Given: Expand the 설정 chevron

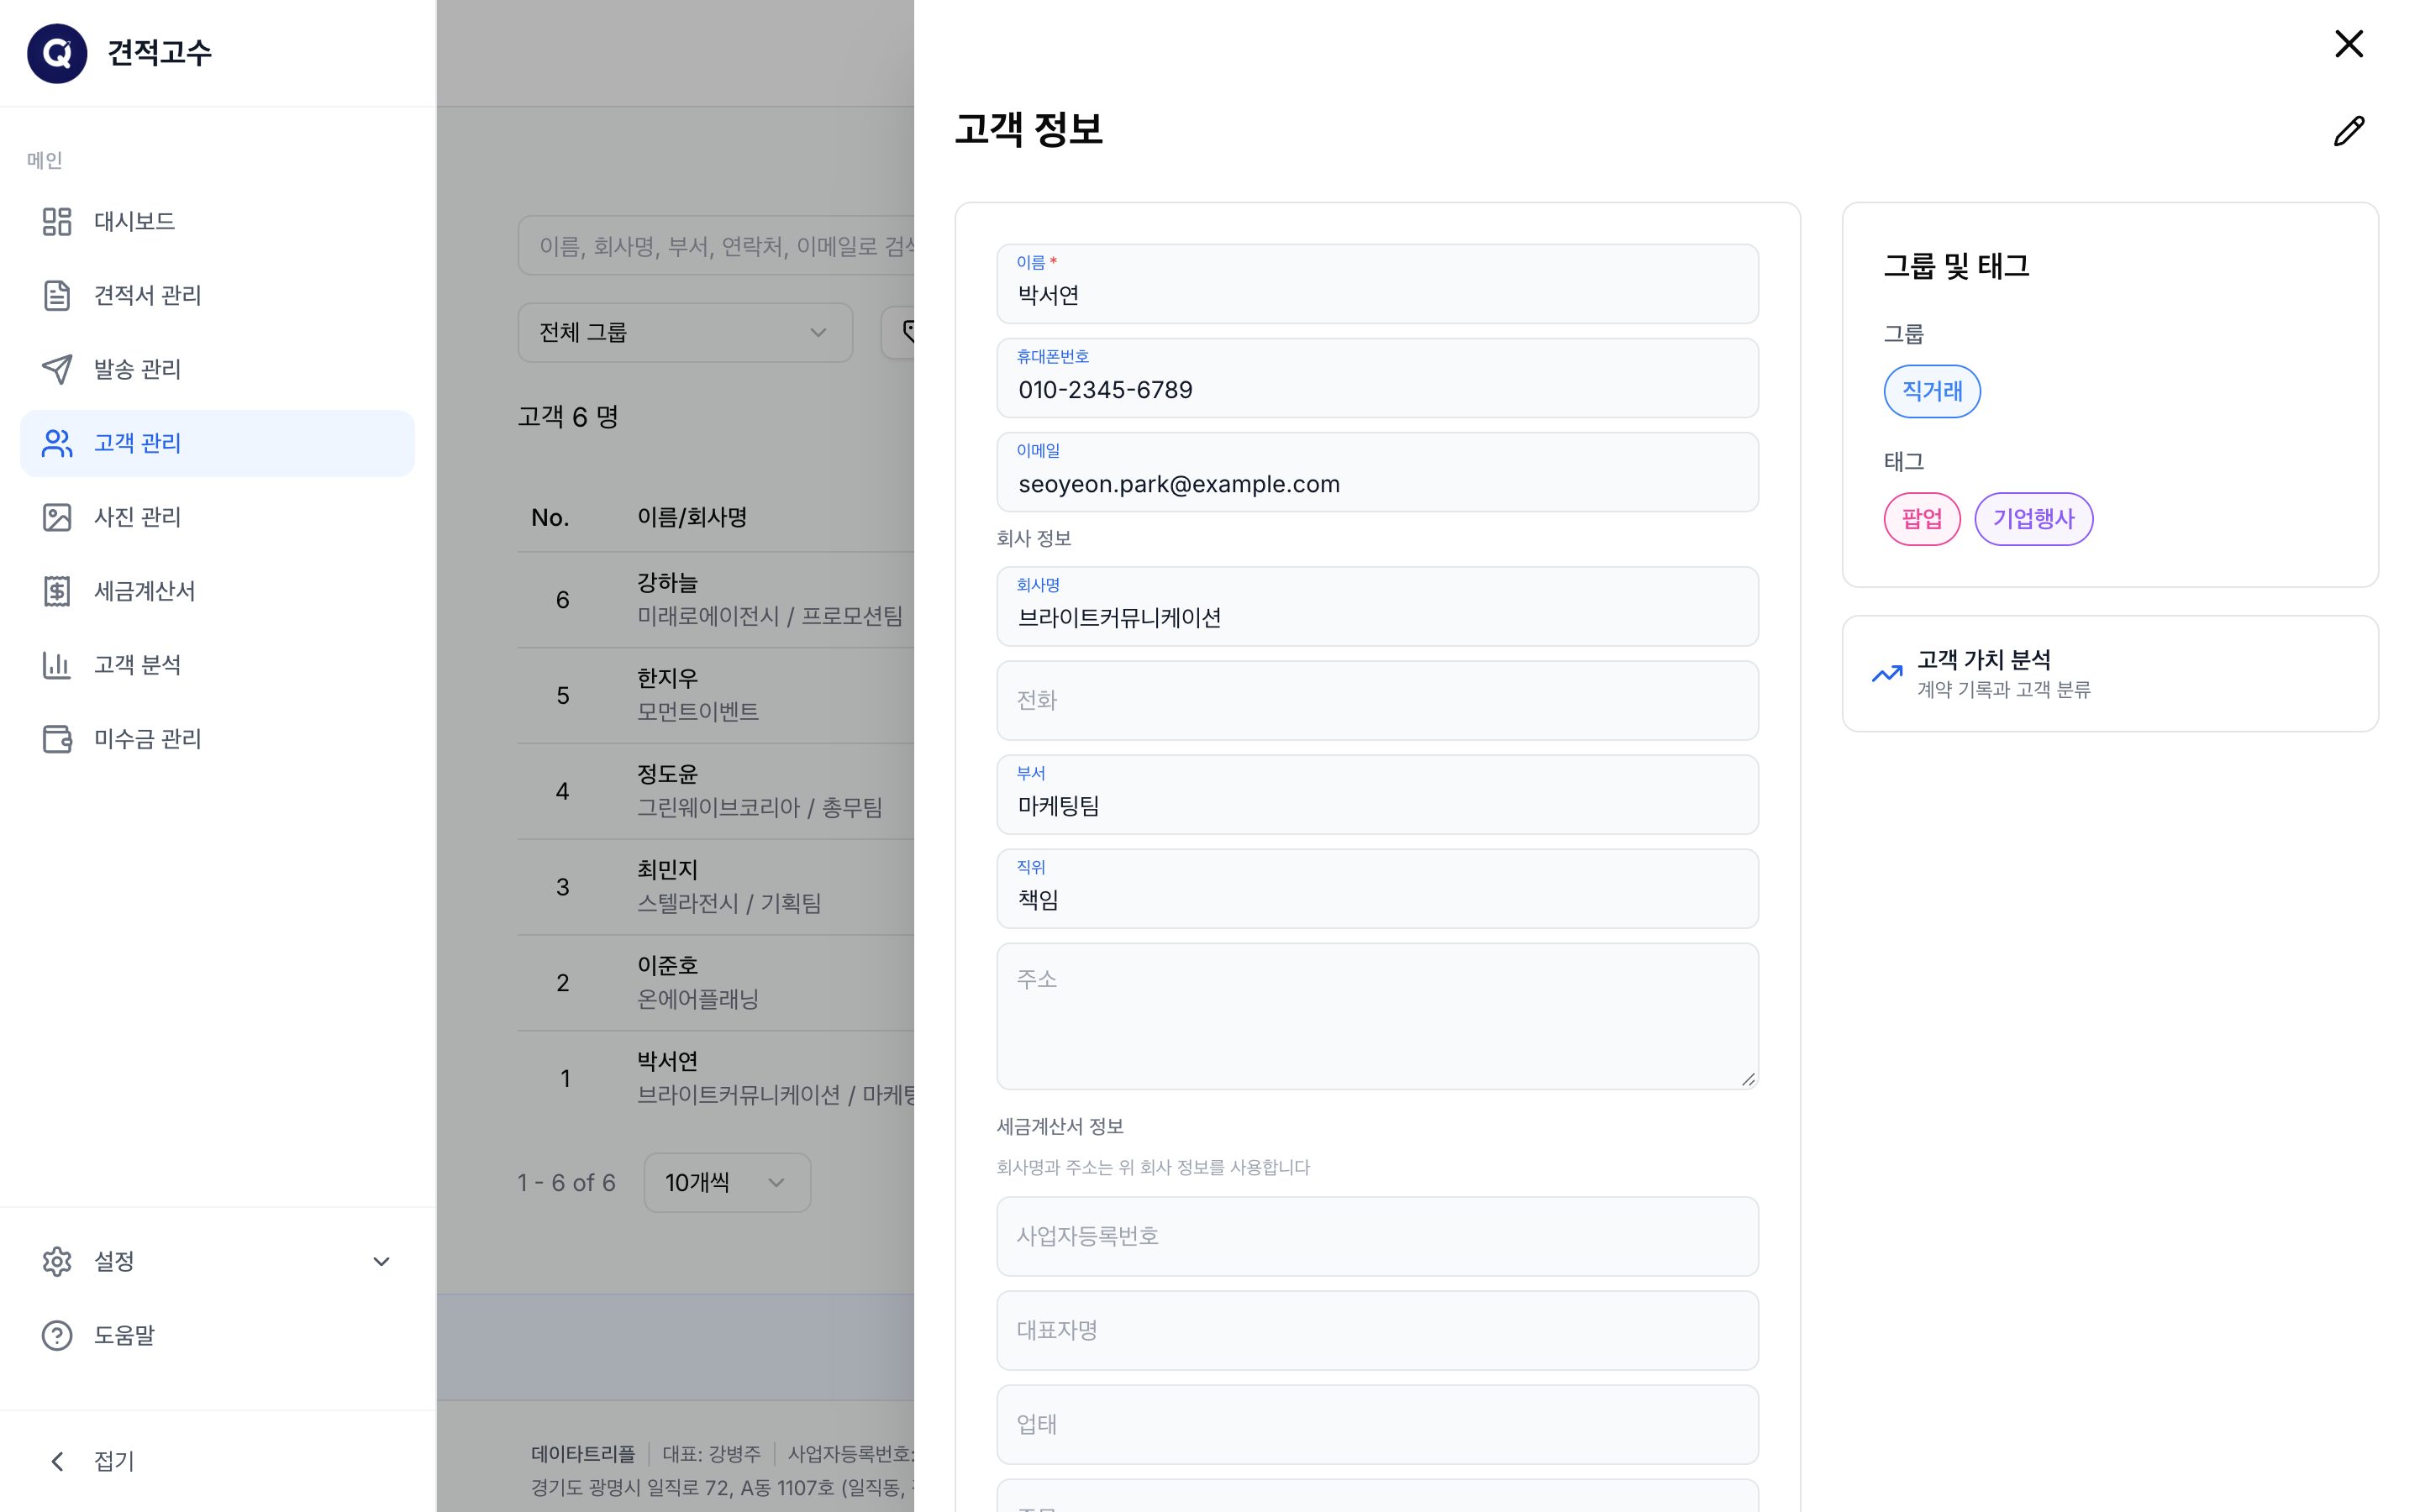Looking at the screenshot, I should (381, 1261).
